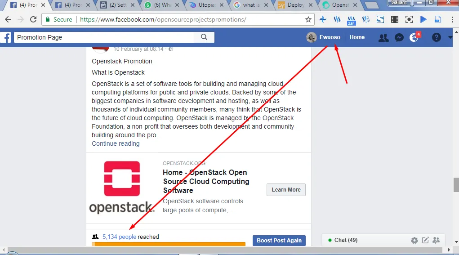Open Friend Requests icon

(x=383, y=37)
